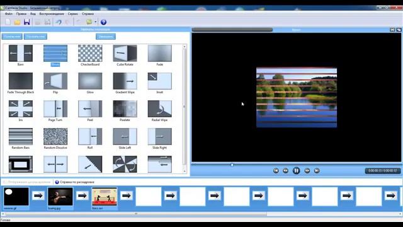Screen dimensions: 403x227
Task: Jump to the beginning of preview
Action: click(x=276, y=171)
